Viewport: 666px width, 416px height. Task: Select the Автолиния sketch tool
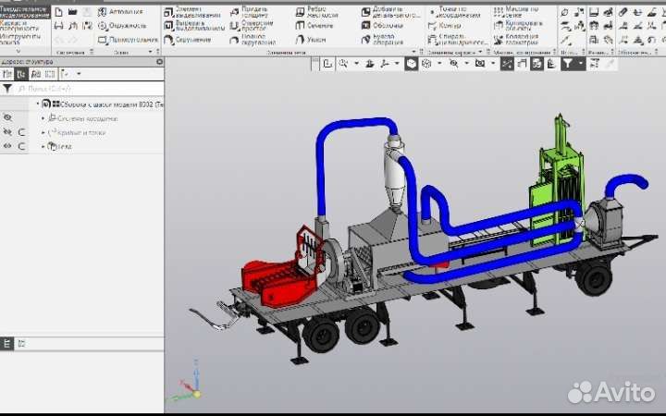120,12
